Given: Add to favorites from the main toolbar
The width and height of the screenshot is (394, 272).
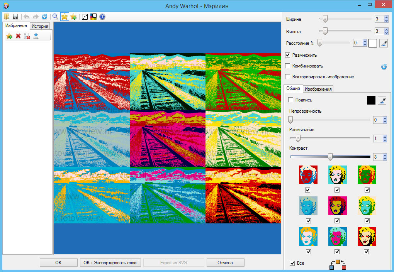Looking at the screenshot, I should pyautogui.click(x=73, y=17).
